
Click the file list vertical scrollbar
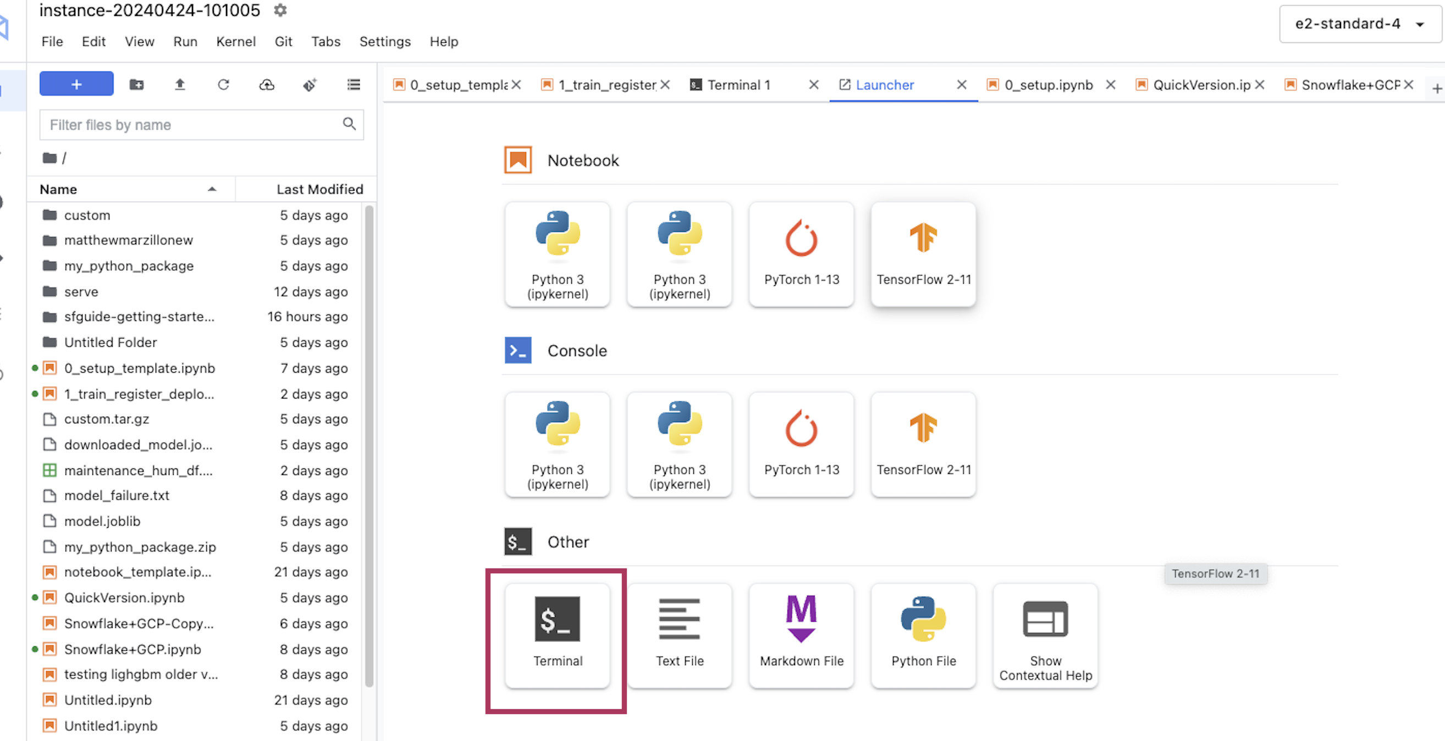pos(369,445)
